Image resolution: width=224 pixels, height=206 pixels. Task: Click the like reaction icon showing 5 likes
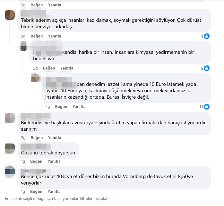(x=207, y=68)
